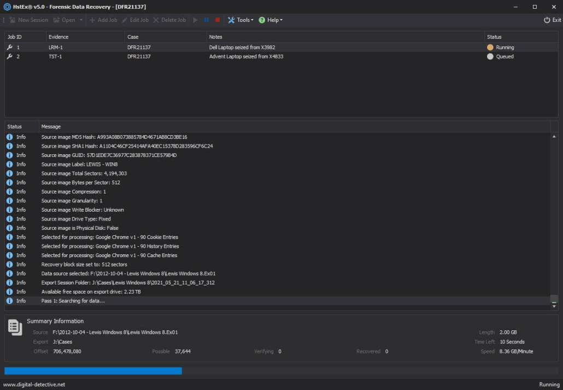Viewport: 563px width, 390px height.
Task: Click the log scrollbar down arrow
Action: pyautogui.click(x=554, y=307)
